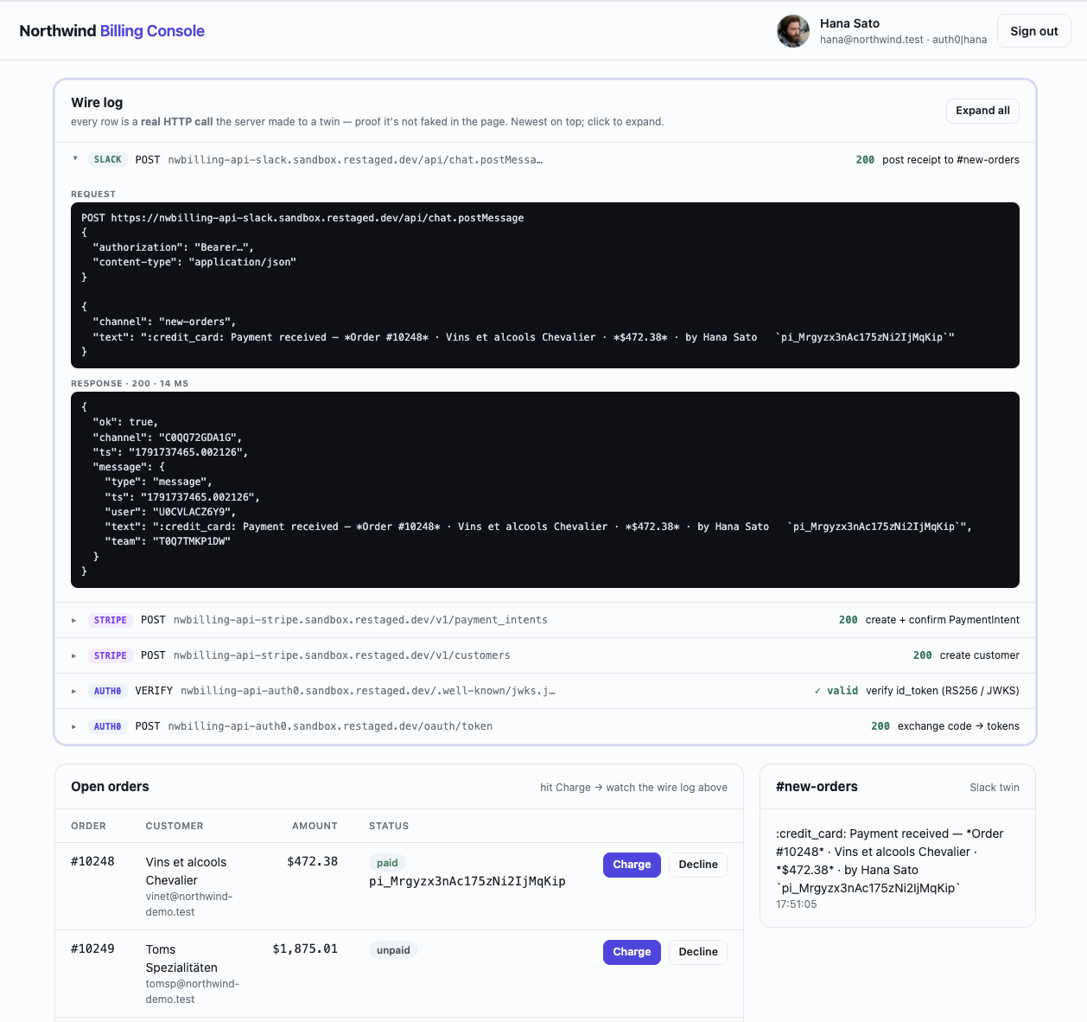Click Hana Sato's profile avatar

pyautogui.click(x=793, y=31)
